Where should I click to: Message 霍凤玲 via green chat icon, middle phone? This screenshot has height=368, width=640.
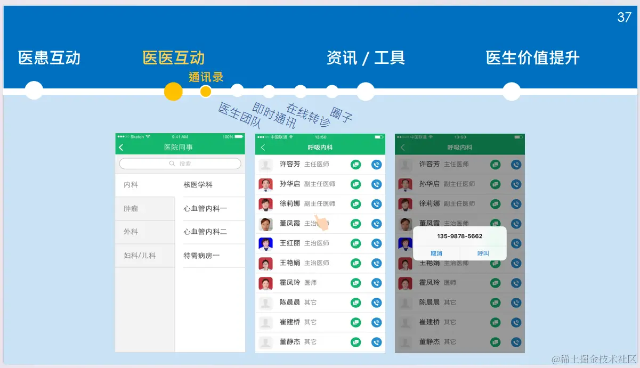(x=356, y=283)
